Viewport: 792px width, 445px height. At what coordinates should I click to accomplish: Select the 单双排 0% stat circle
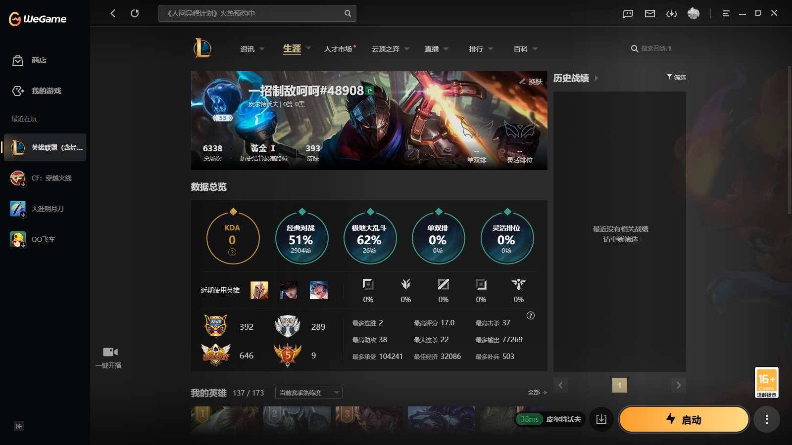[x=438, y=238]
